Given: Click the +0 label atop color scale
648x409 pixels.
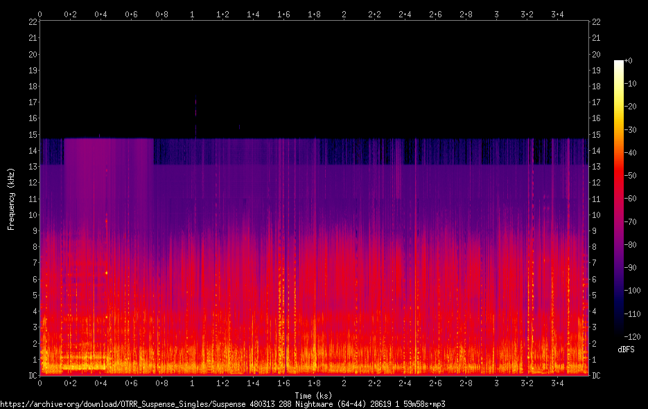Looking at the screenshot, I should pos(628,61).
